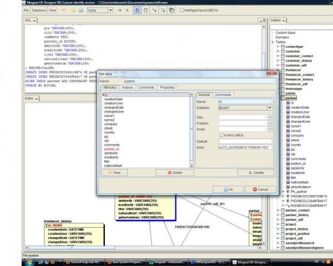333x266 pixels.
Task: Select the hand tool in toolbar
Action: 137,10
